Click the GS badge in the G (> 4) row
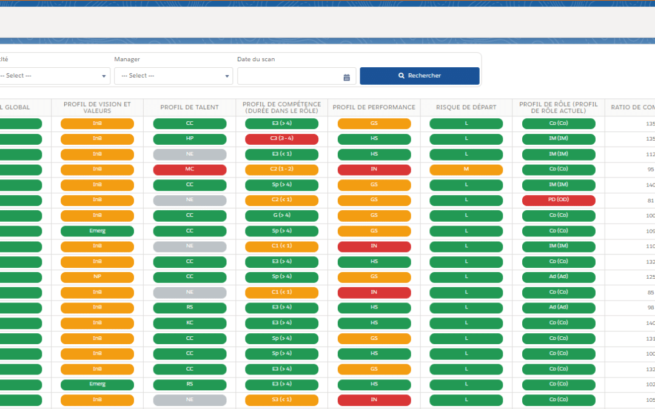Image resolution: width=655 pixels, height=409 pixels. tap(374, 215)
